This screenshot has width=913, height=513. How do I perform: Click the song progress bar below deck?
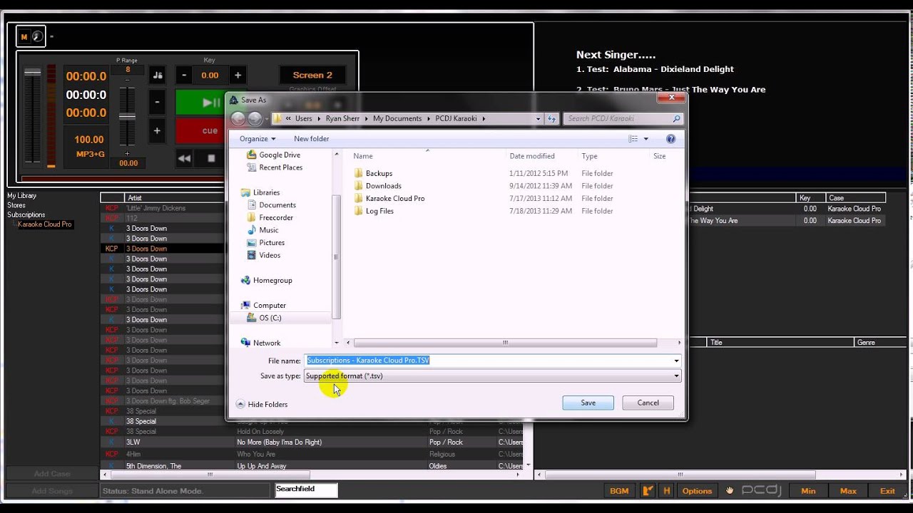point(123,178)
